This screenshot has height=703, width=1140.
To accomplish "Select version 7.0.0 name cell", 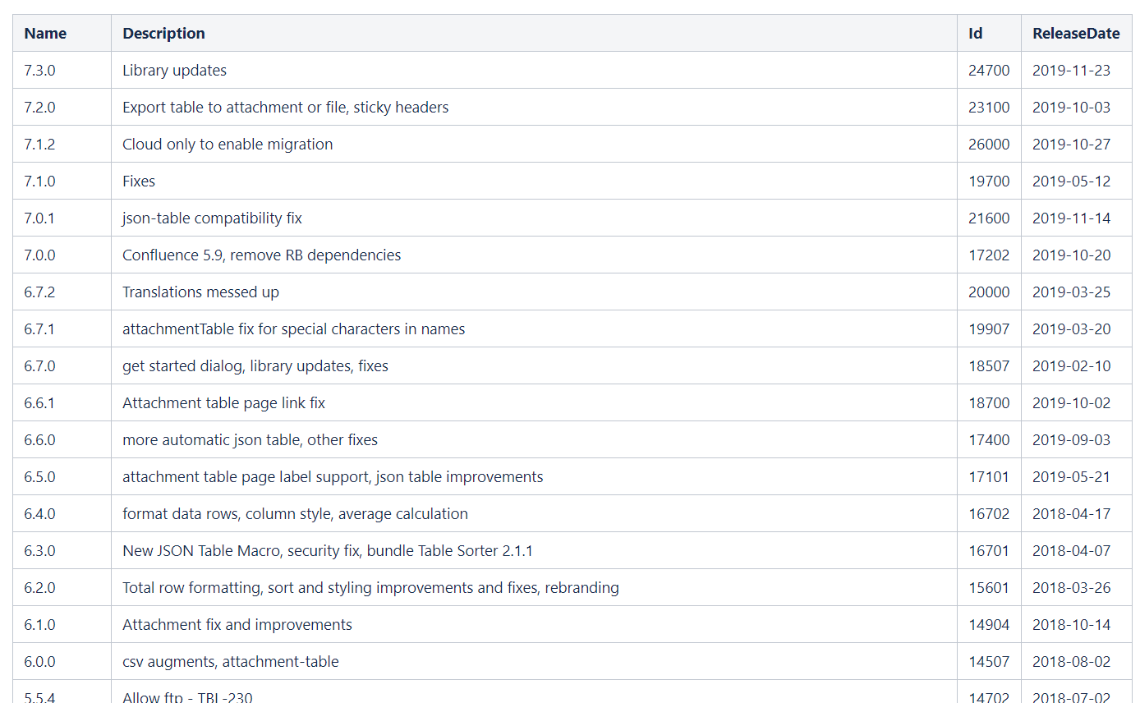I will pyautogui.click(x=39, y=255).
